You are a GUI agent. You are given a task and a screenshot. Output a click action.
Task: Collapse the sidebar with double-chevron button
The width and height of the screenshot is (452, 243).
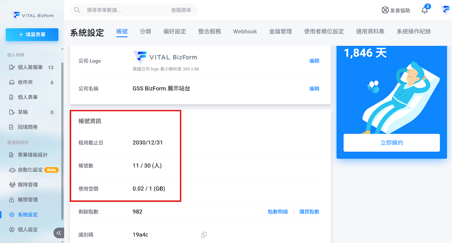pyautogui.click(x=59, y=233)
